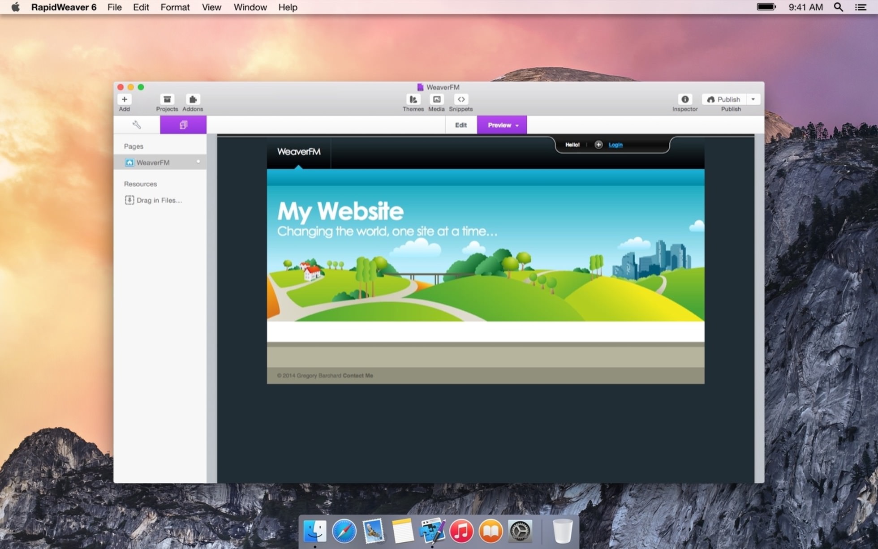Open System Preferences from the dock
Viewport: 878px width, 549px height.
520,531
